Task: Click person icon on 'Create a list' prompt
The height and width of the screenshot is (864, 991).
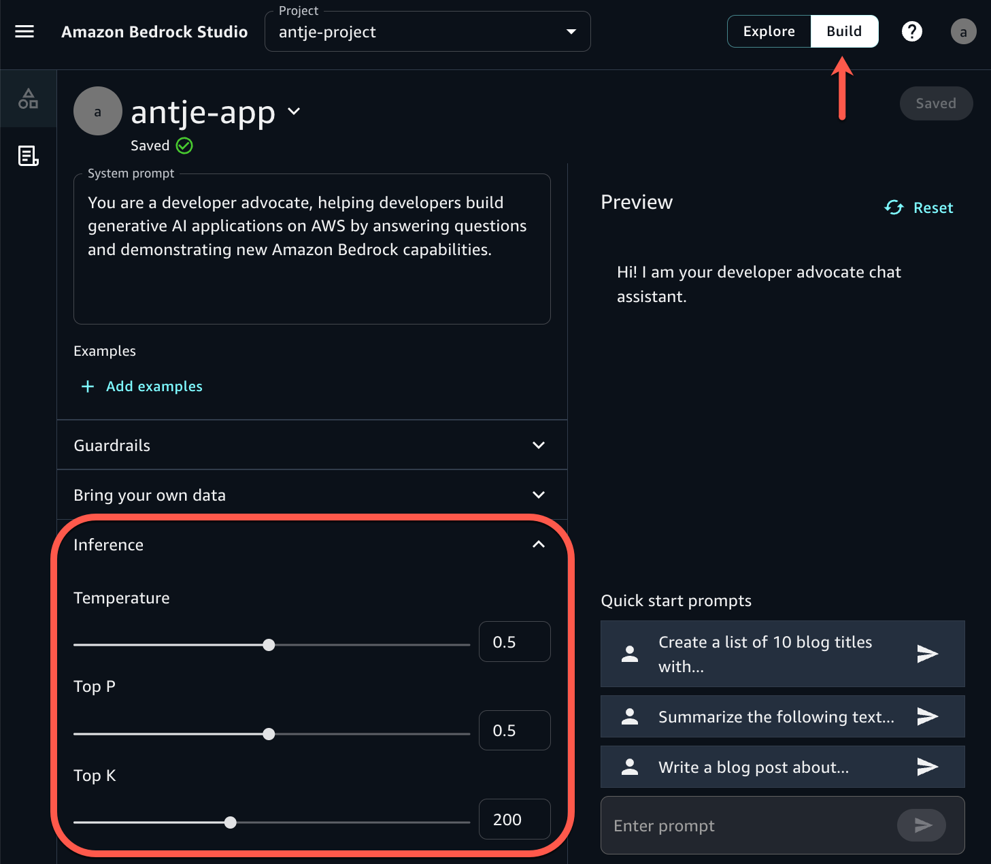Action: 630,654
